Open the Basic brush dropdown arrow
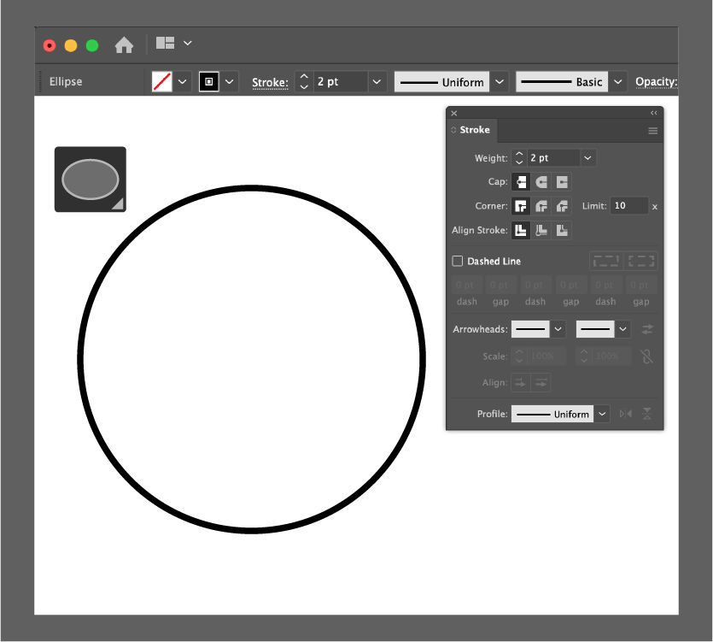The height and width of the screenshot is (642, 713). point(618,82)
